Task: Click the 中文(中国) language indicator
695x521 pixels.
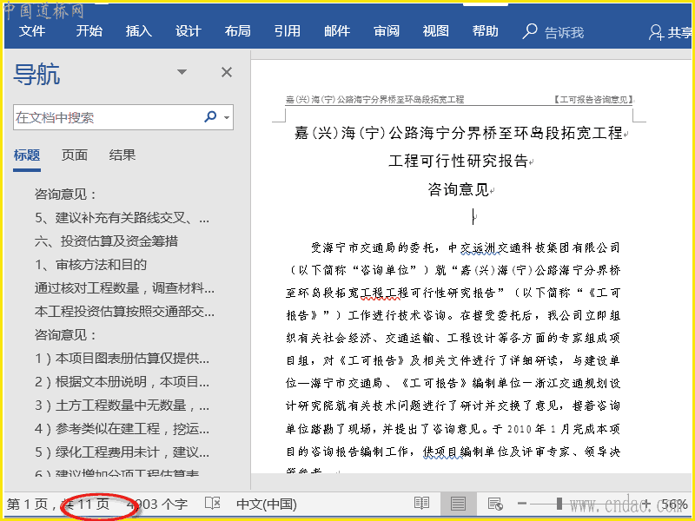Action: [267, 505]
